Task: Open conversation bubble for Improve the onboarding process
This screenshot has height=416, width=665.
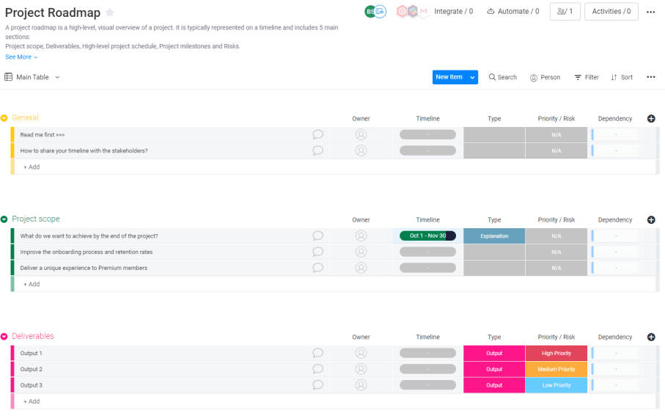Action: [317, 252]
